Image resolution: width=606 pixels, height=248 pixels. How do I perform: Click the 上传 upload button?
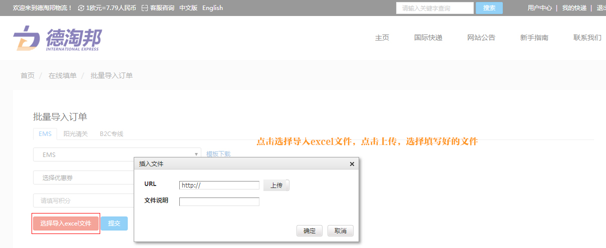tap(276, 185)
